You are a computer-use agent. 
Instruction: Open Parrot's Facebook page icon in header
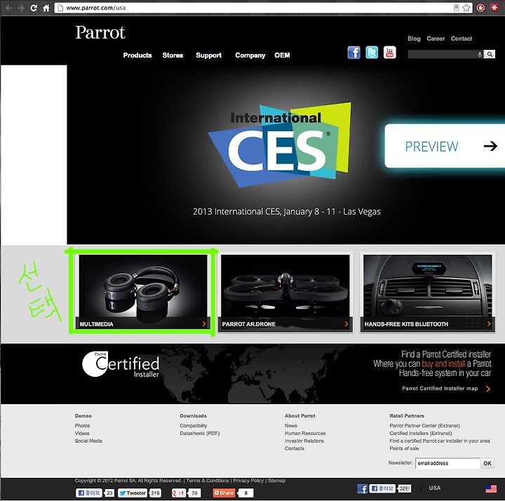(x=353, y=53)
